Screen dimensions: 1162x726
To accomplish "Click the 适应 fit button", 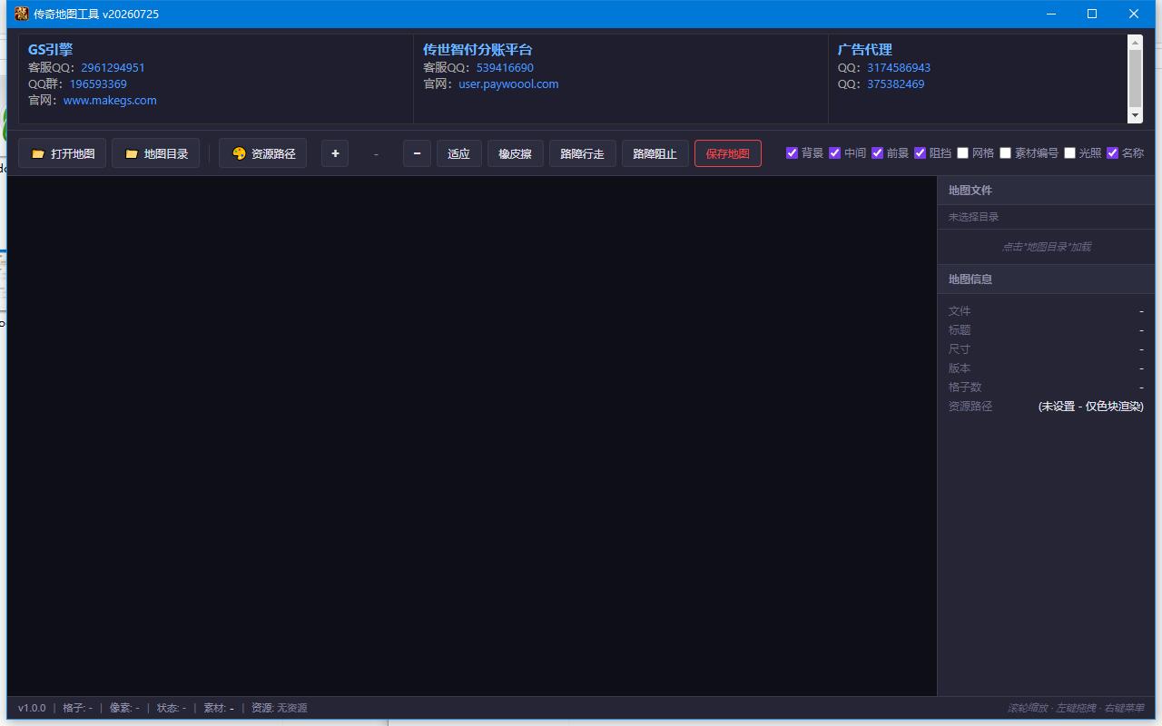I will pos(459,153).
